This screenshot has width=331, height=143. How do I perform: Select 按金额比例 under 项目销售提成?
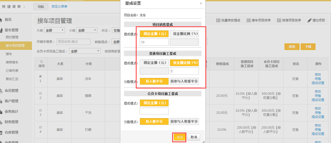pyautogui.click(x=184, y=34)
